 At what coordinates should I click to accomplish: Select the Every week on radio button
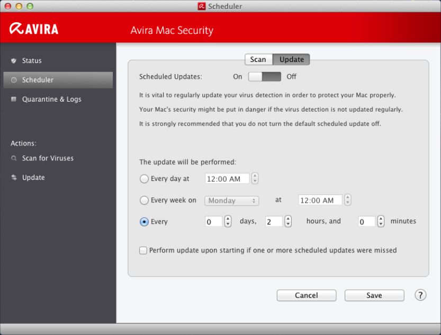click(144, 200)
